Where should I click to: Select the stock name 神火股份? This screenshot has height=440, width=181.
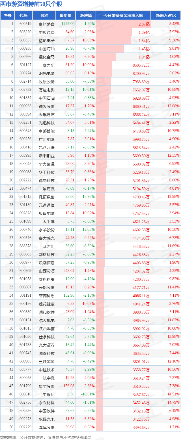[x=47, y=106]
